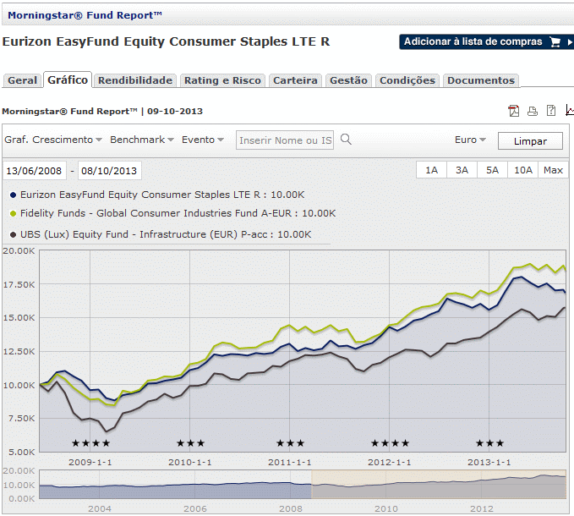Open the Carteira tab
574x516 pixels.
pos(295,80)
